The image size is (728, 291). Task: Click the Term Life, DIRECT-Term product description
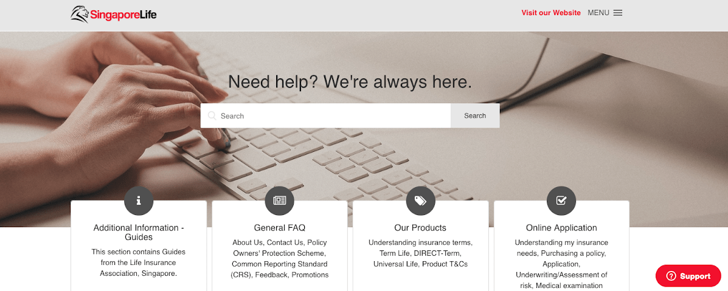pyautogui.click(x=420, y=253)
